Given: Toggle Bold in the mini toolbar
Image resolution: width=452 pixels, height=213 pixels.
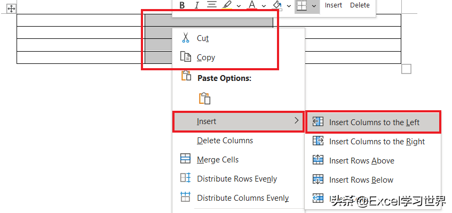Looking at the screenshot, I should [182, 5].
